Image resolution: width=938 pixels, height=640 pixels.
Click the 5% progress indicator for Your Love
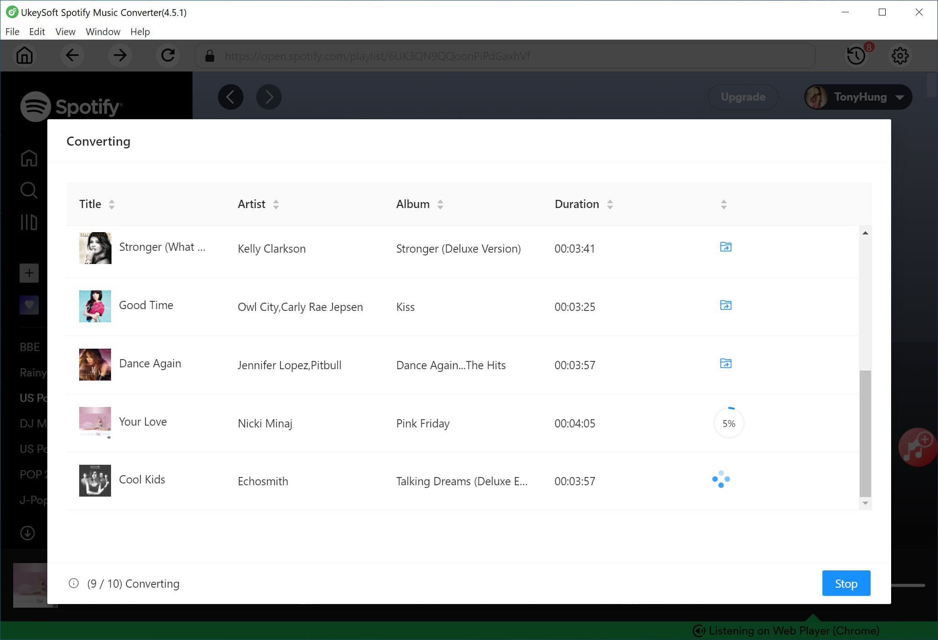728,422
